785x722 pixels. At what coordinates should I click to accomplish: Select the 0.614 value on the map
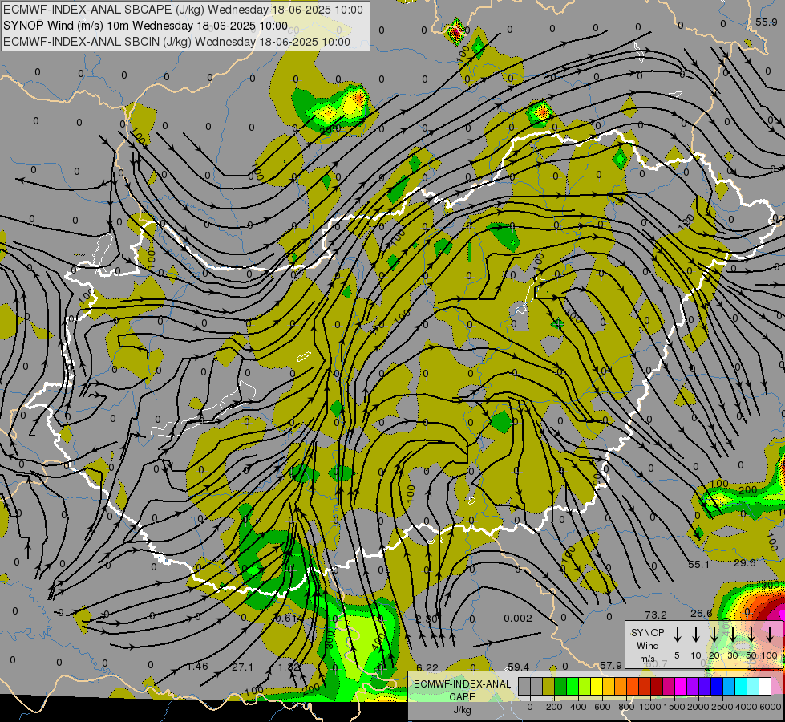[289, 619]
